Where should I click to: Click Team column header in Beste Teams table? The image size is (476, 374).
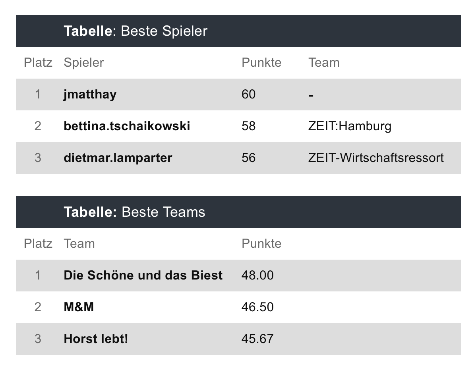pos(79,244)
